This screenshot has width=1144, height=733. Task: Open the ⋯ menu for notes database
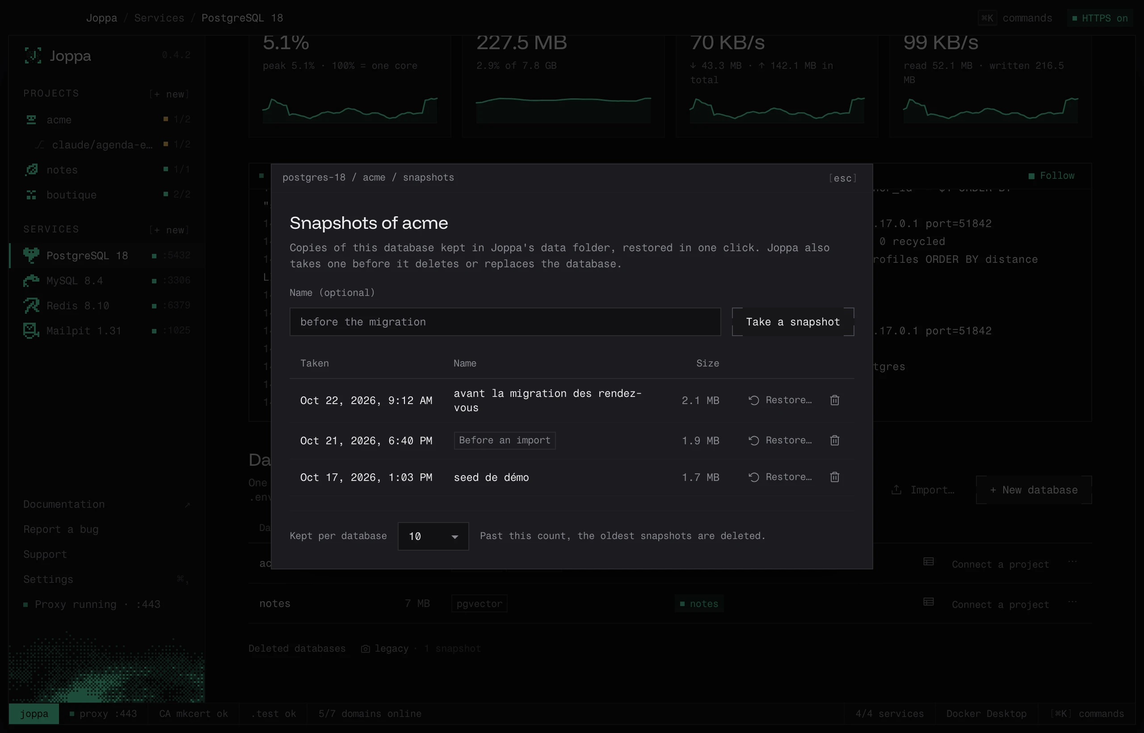pos(1072,602)
